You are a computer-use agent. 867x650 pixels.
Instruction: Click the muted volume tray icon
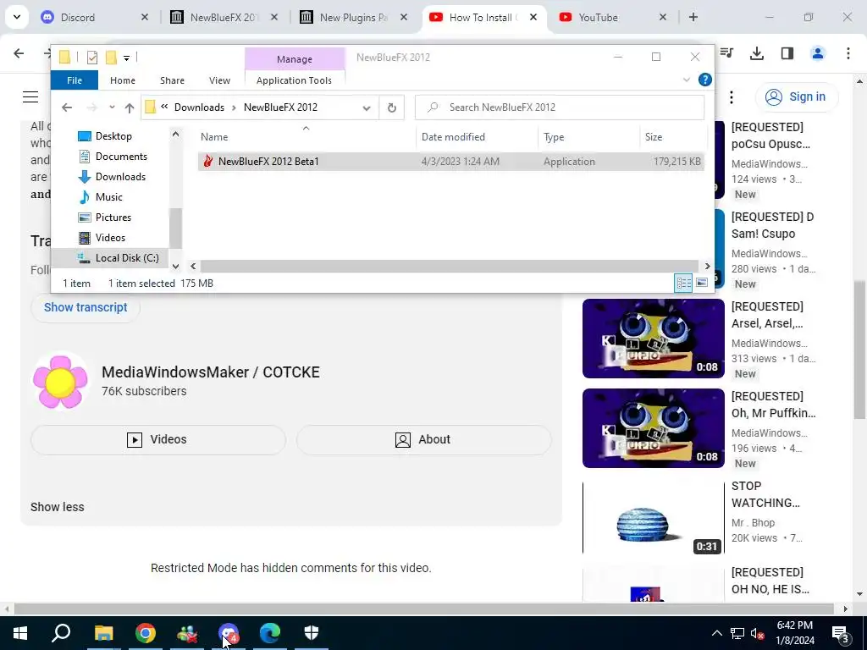point(758,633)
